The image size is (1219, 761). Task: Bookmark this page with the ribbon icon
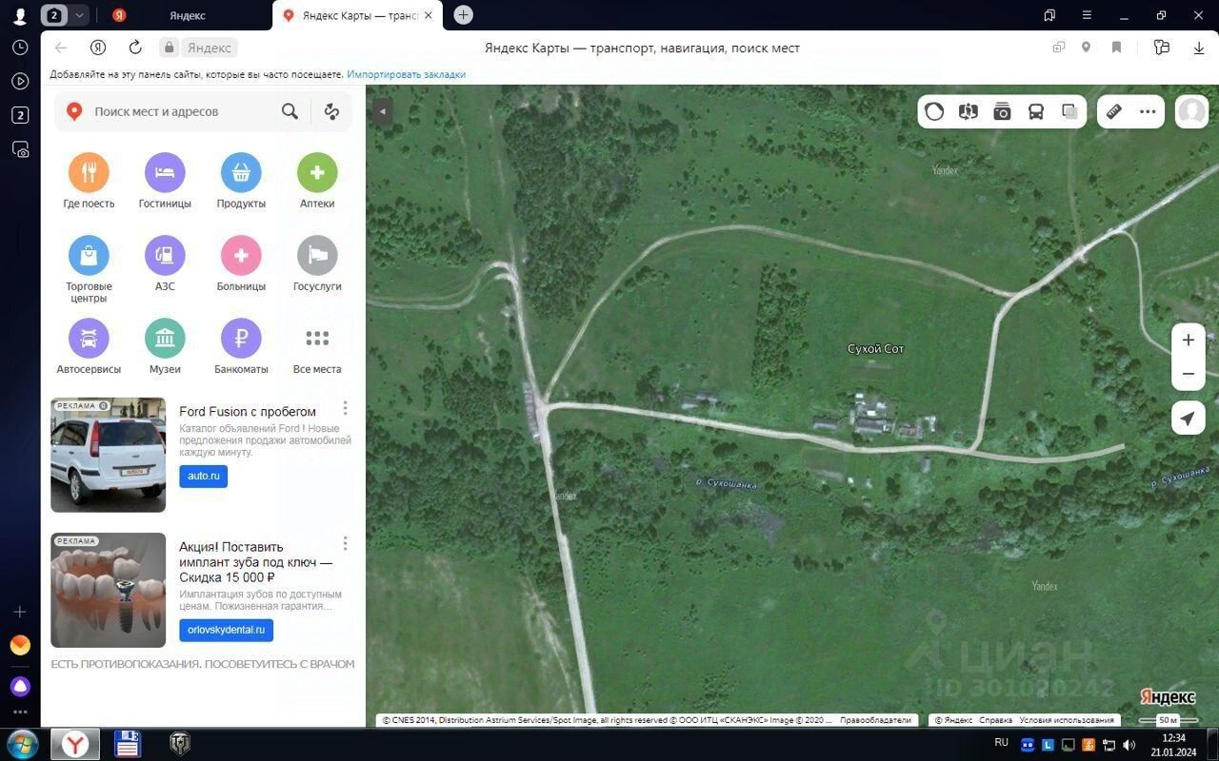pyautogui.click(x=1116, y=48)
